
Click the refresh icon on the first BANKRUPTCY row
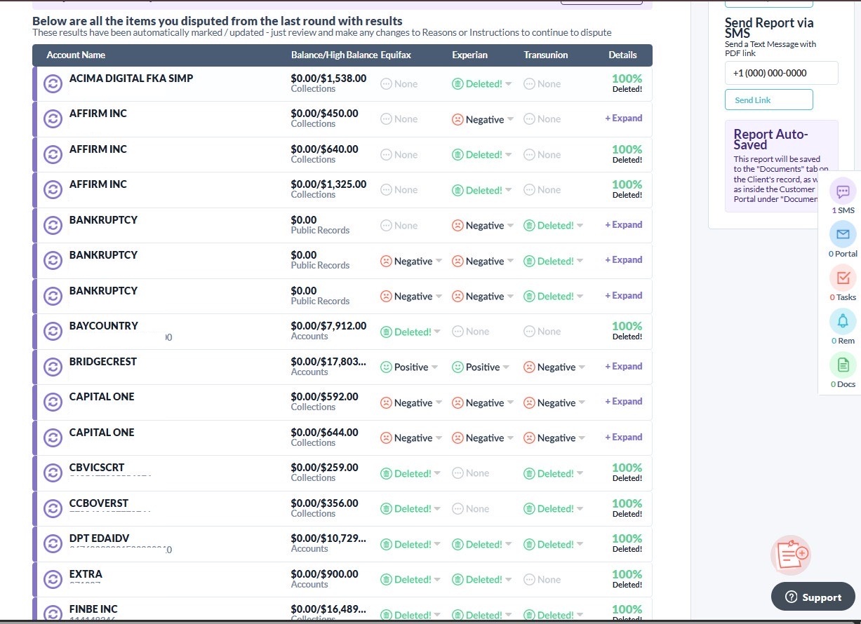[53, 224]
